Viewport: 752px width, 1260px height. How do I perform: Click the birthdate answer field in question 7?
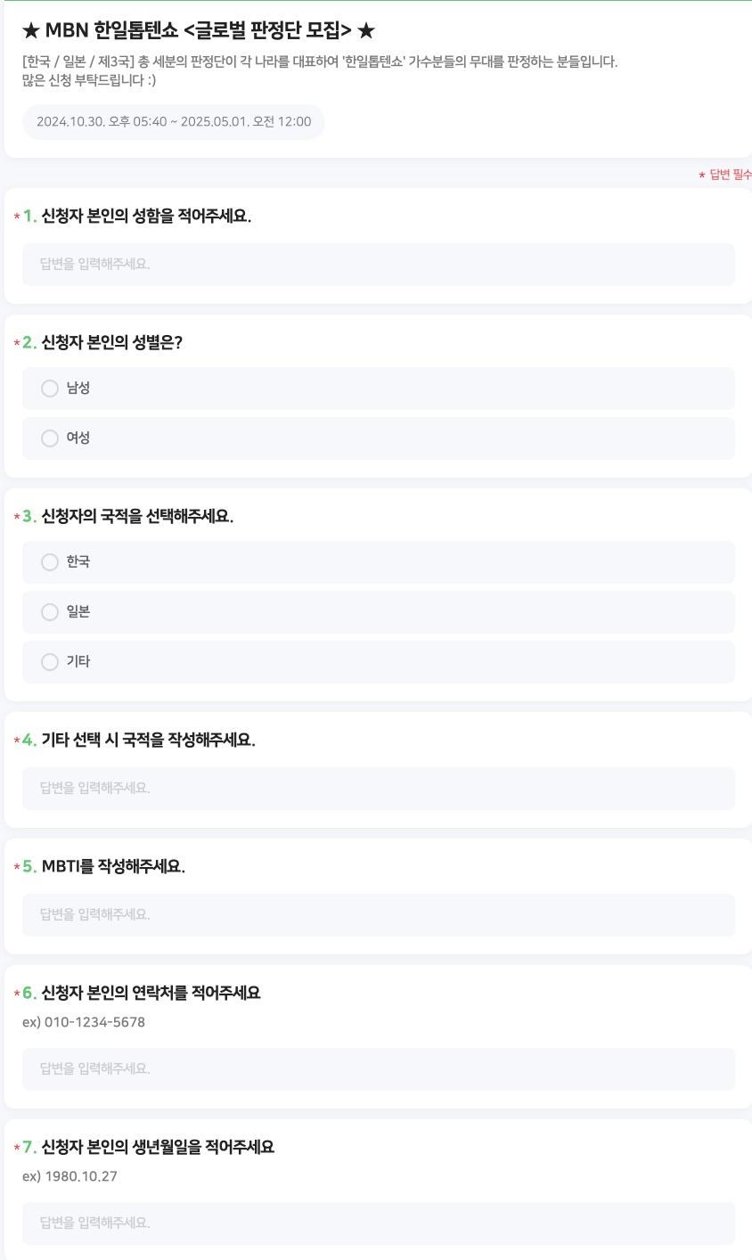378,1223
